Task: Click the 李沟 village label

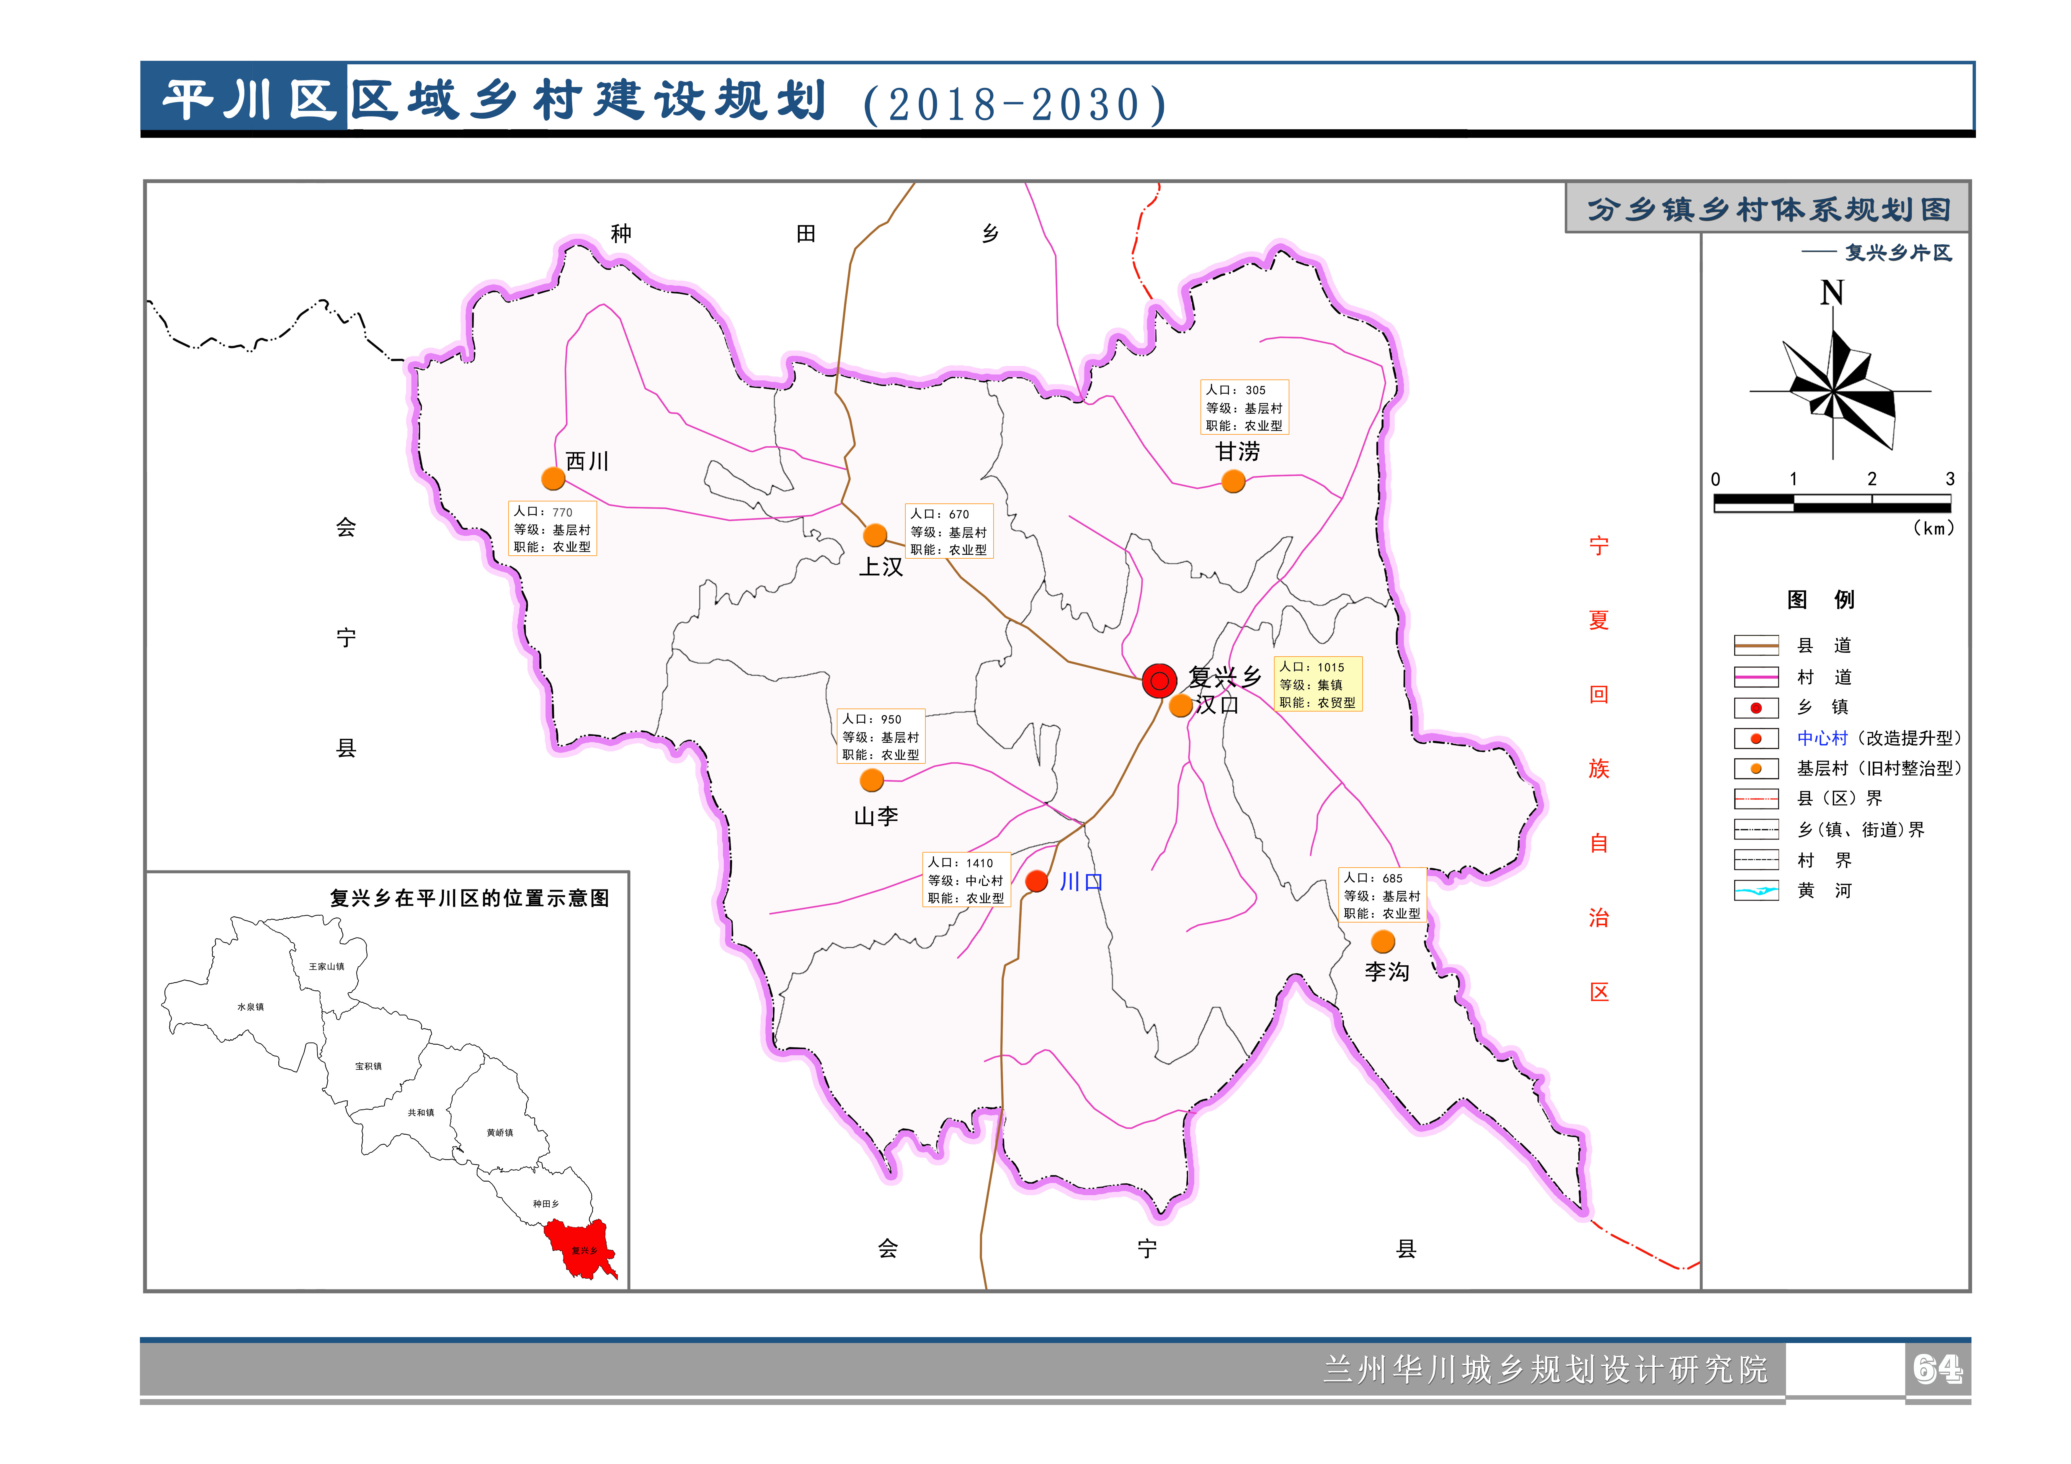Action: coord(1387,971)
